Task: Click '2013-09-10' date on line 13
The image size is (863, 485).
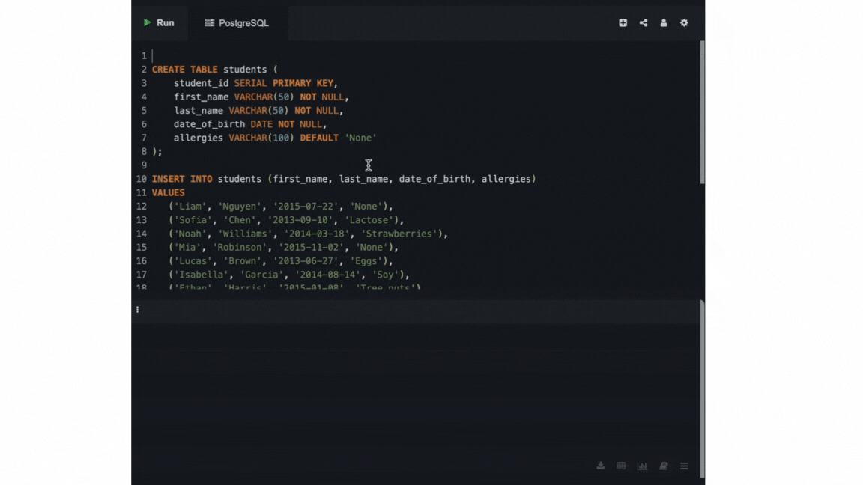Action: [x=300, y=221]
